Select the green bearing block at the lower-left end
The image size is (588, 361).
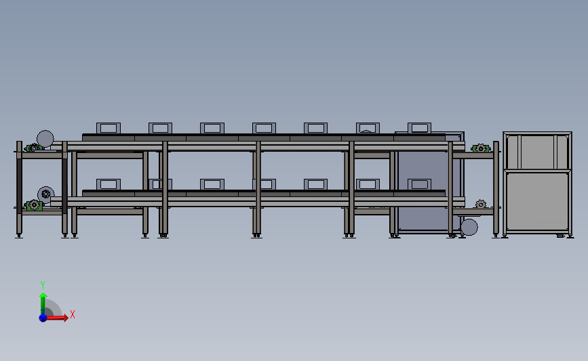pyautogui.click(x=34, y=205)
